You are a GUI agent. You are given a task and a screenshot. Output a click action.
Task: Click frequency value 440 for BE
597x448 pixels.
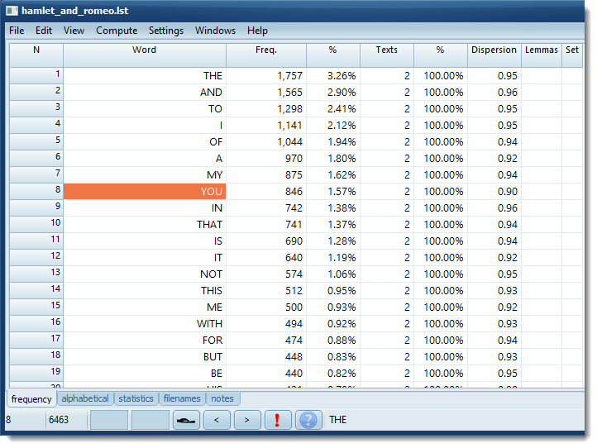point(294,374)
